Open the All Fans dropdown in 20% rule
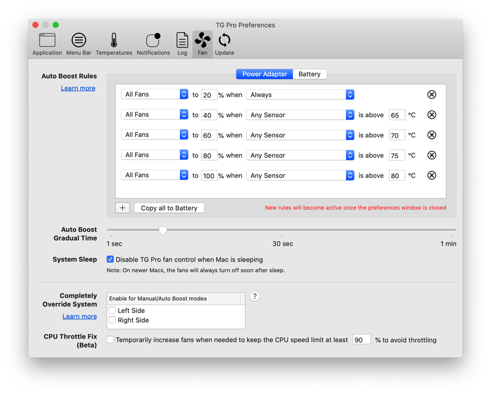The image size is (491, 395). click(155, 94)
